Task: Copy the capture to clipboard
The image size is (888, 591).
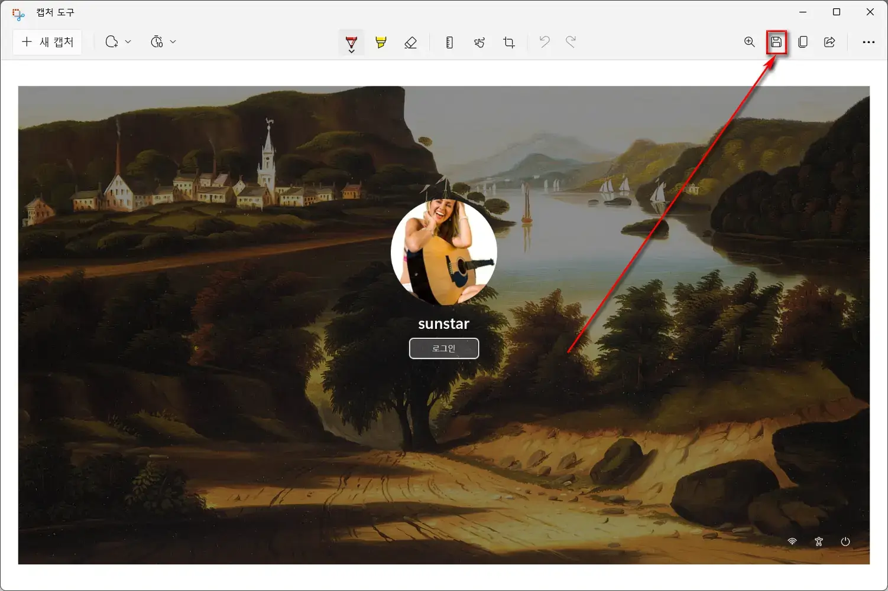Action: (x=803, y=42)
